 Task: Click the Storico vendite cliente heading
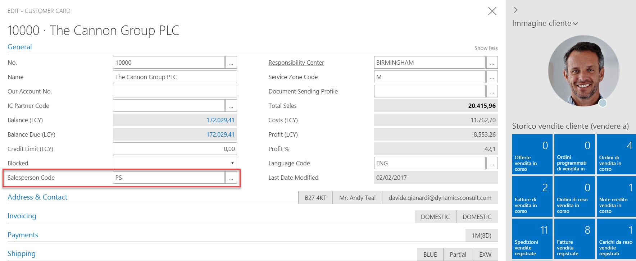571,126
